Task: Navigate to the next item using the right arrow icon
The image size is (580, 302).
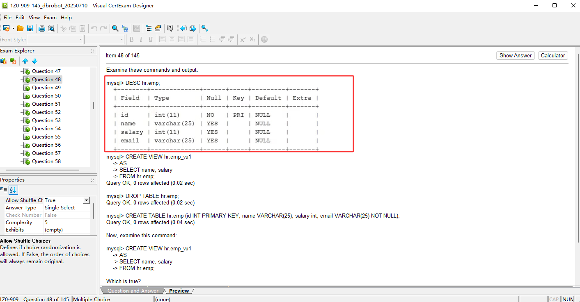Action: click(193, 28)
